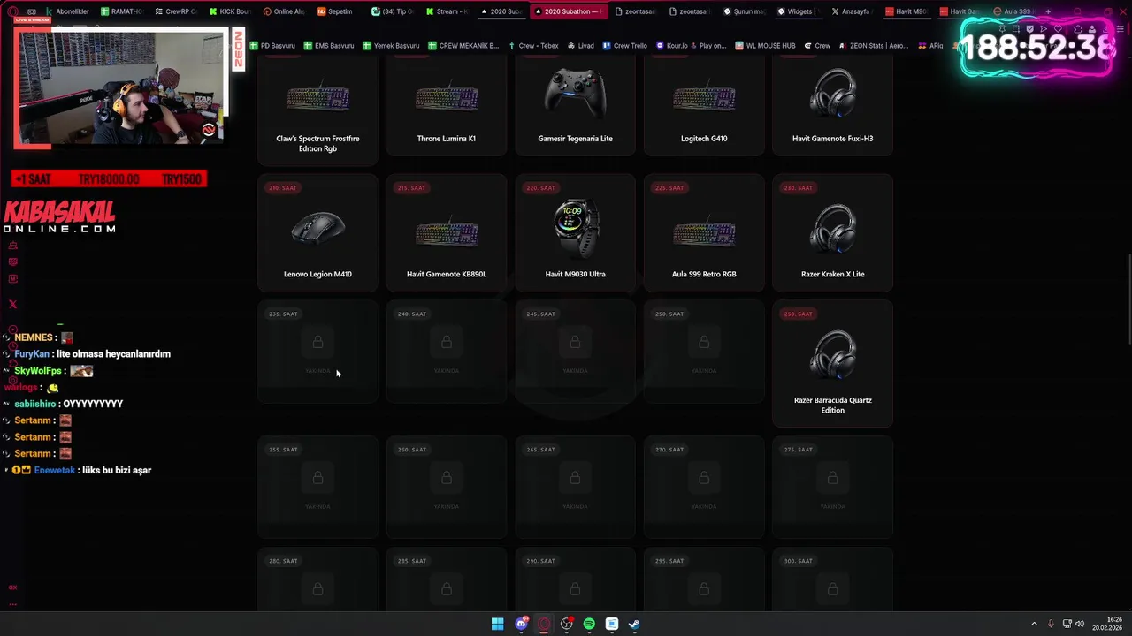Switch to the Anasayfa tab

852,11
